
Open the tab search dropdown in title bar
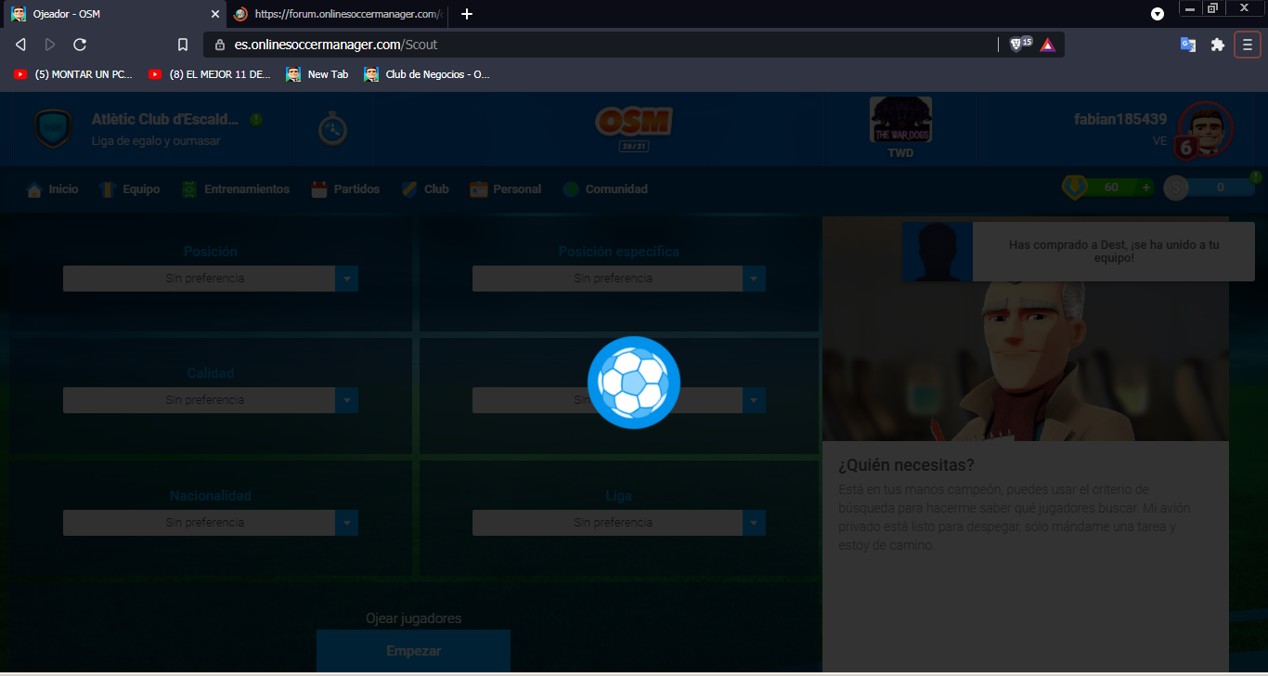click(1158, 14)
